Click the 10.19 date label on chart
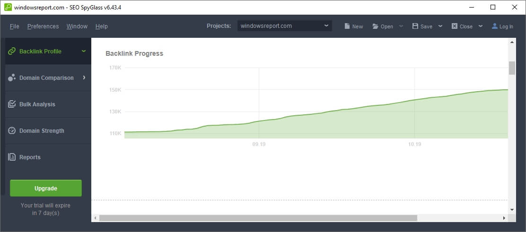526x232 pixels. pos(415,145)
